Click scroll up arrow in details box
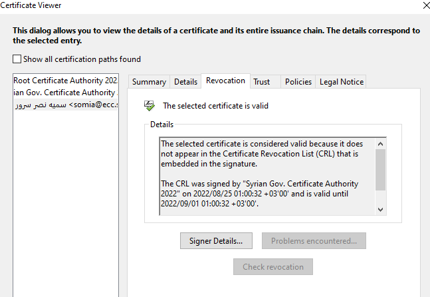Screen dimensions: 430x297 point(380,144)
